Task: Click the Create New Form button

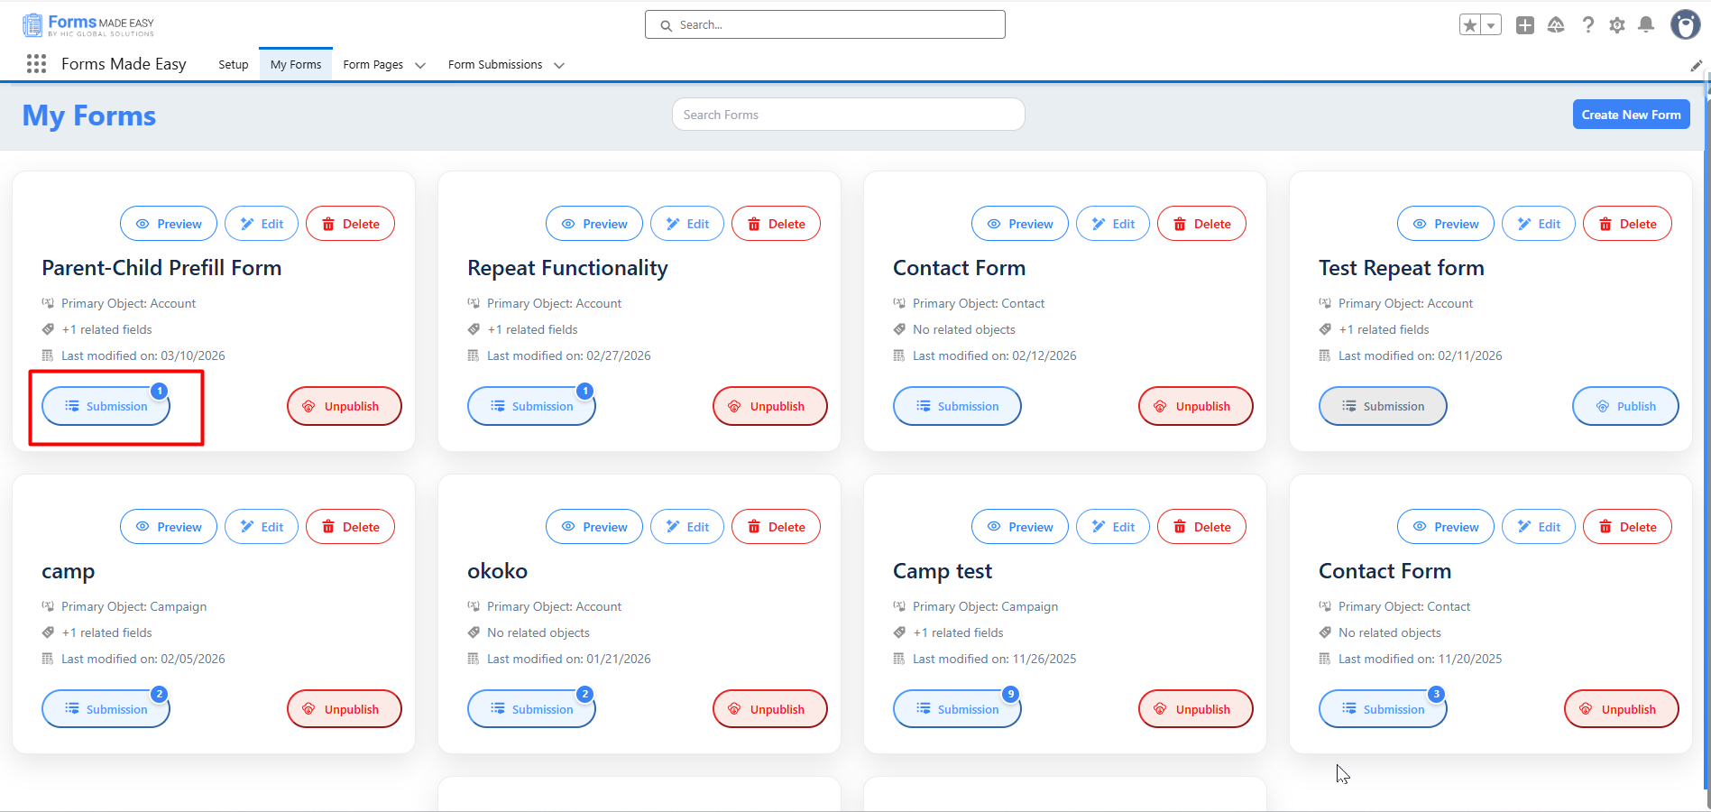Action: pyautogui.click(x=1631, y=115)
